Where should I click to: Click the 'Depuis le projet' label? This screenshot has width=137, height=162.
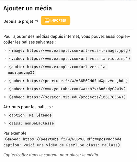click(18, 21)
